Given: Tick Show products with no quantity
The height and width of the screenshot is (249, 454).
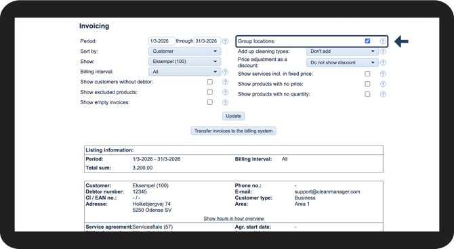Looking at the screenshot, I should 367,94.
